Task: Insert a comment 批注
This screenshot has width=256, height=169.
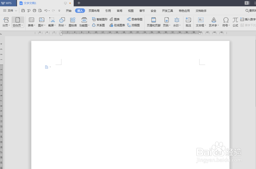Action: (188, 22)
